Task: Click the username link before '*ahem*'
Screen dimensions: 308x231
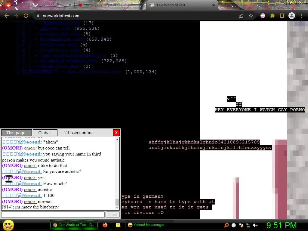Action: coord(22,142)
